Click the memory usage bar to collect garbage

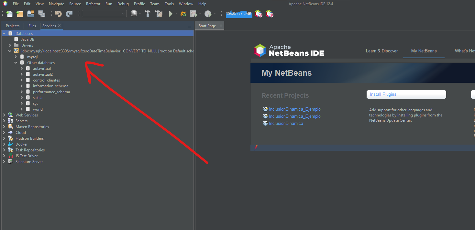239,14
